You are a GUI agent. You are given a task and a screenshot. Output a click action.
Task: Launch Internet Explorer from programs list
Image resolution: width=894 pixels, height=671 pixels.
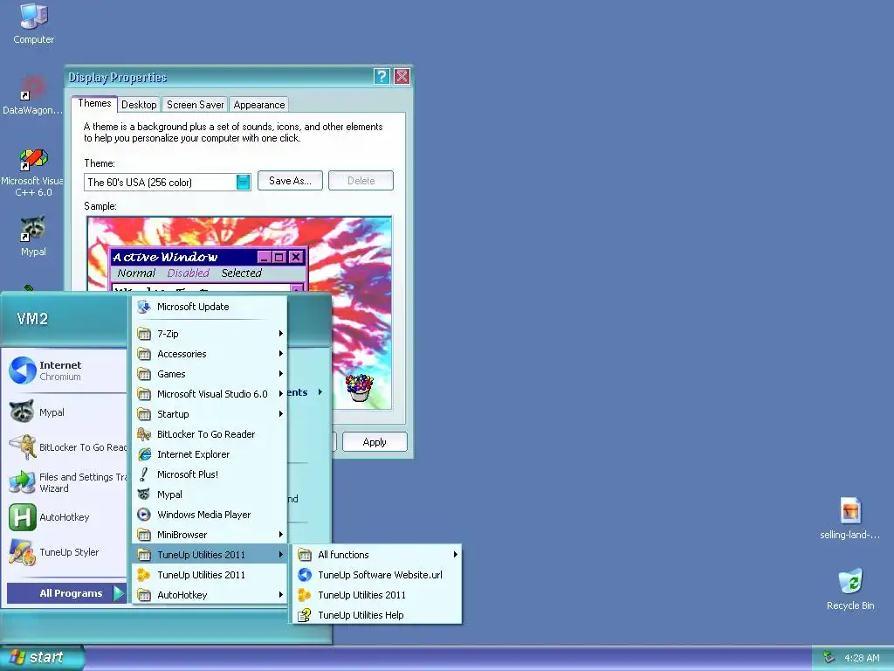(x=210, y=454)
